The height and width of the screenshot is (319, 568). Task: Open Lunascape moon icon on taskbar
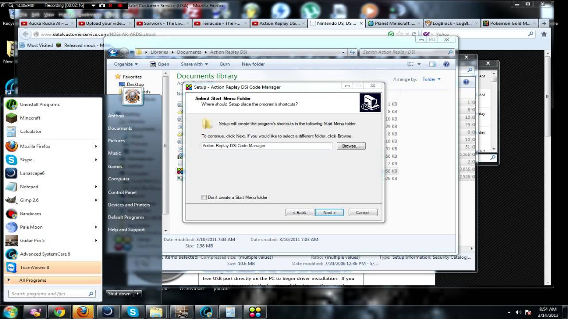pos(108,312)
